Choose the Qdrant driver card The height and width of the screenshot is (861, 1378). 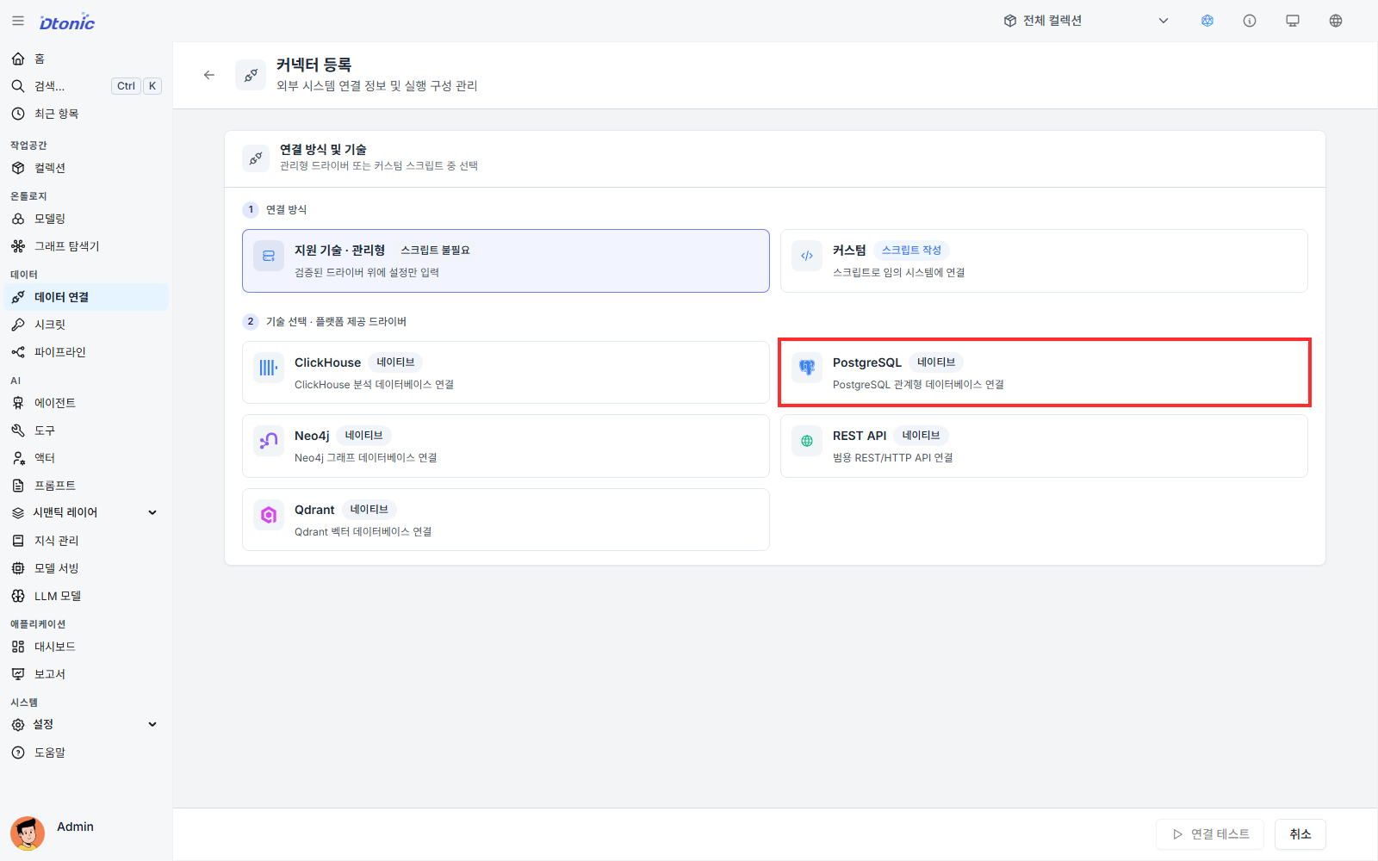pos(506,520)
